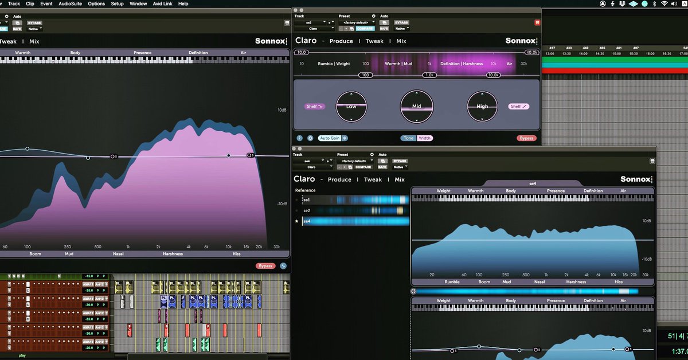This screenshot has width=688, height=360.
Task: Toggle the Auto Gain button
Action: [x=330, y=138]
